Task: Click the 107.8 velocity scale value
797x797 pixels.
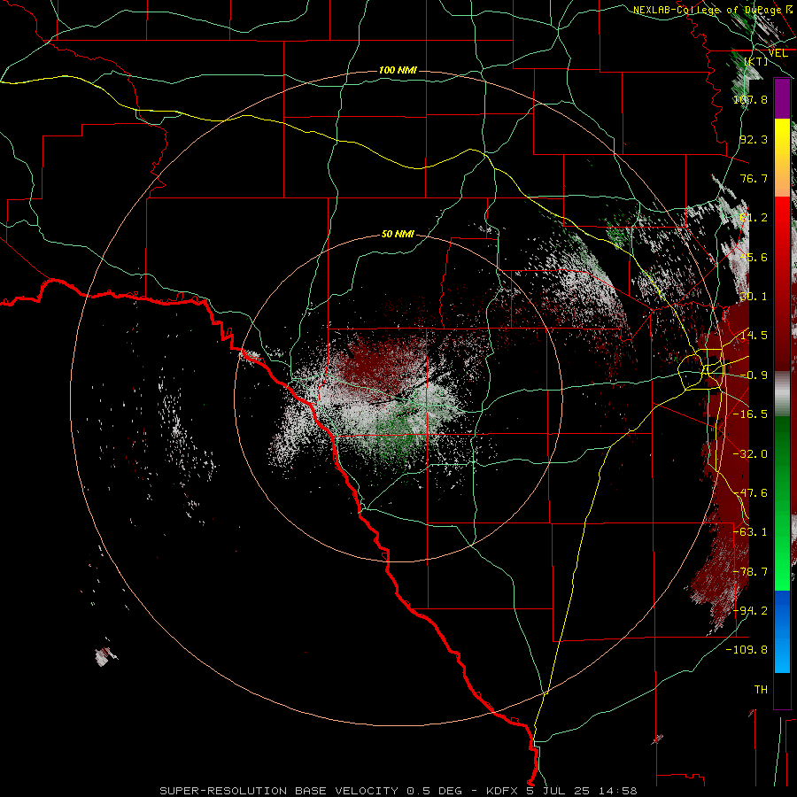Action: pyautogui.click(x=750, y=99)
